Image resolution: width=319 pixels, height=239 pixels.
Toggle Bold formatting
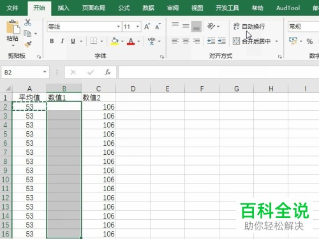click(x=52, y=41)
